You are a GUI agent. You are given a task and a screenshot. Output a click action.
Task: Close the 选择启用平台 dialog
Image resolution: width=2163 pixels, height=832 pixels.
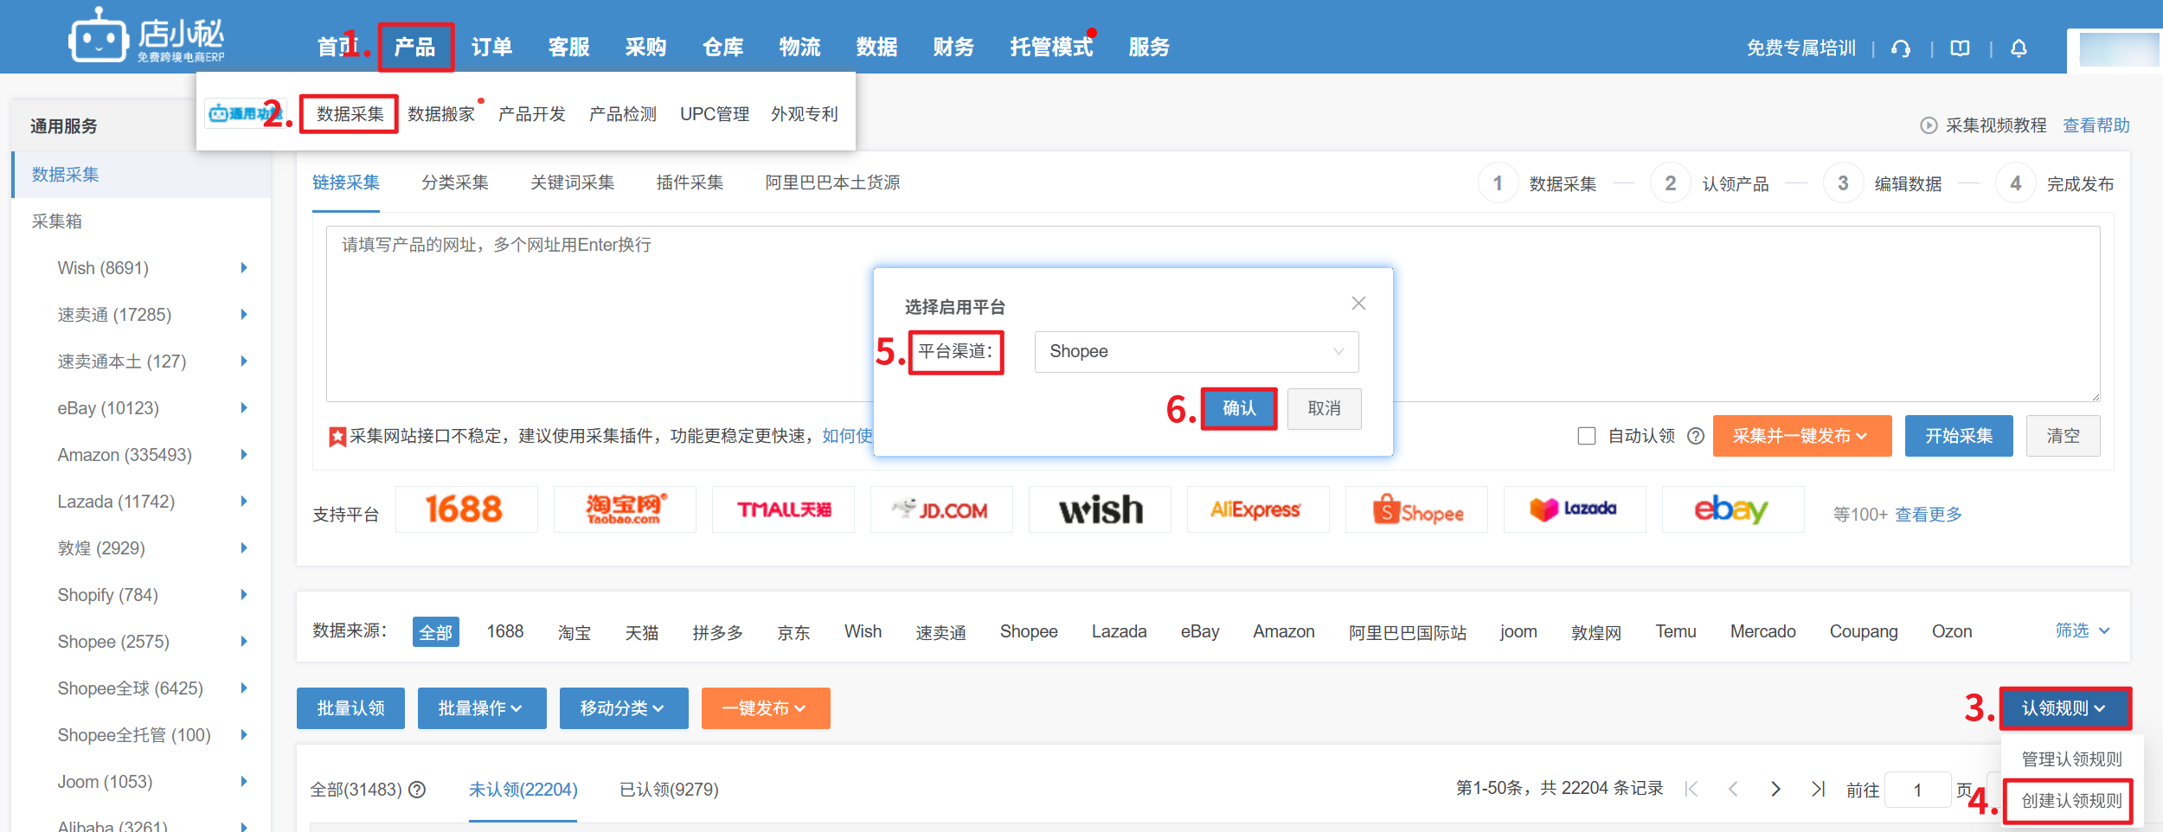point(1358,304)
